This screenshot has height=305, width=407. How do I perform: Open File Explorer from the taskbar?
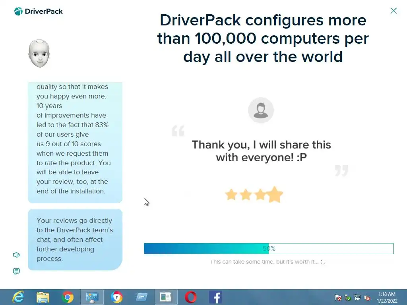tap(43, 297)
